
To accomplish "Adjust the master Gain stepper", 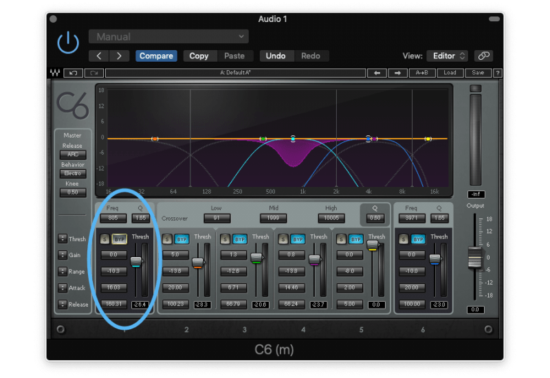I will (x=63, y=255).
